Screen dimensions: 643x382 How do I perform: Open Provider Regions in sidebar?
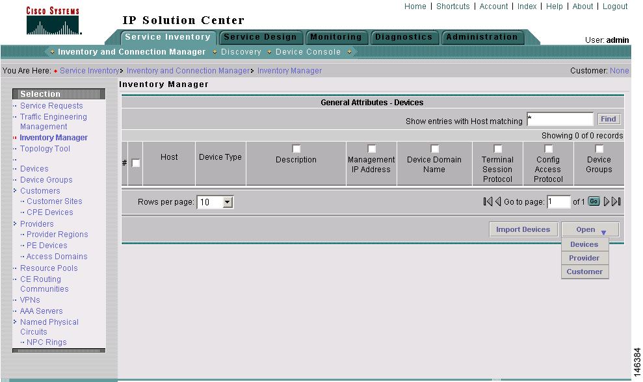57,235
